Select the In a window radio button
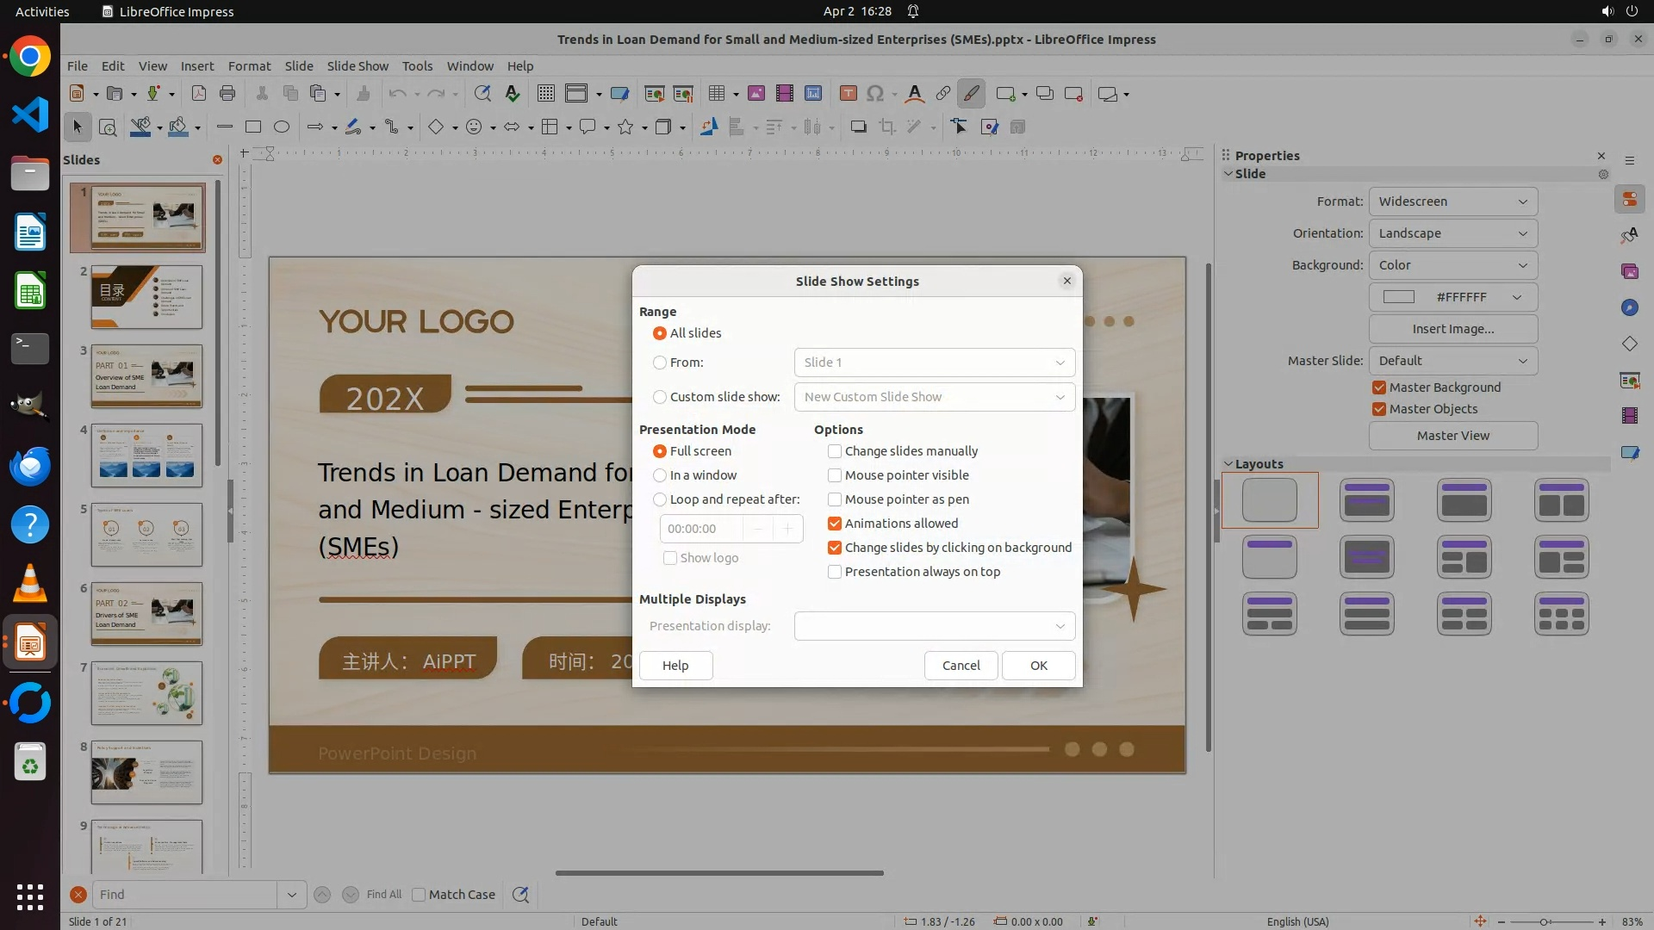Image resolution: width=1654 pixels, height=930 pixels. tap(660, 475)
